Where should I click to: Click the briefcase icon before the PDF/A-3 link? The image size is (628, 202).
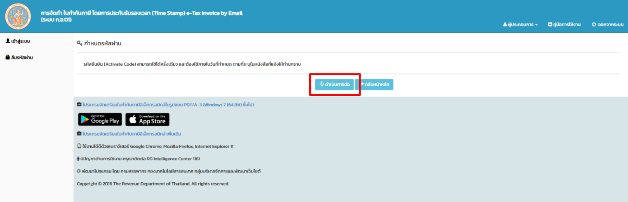[79, 105]
